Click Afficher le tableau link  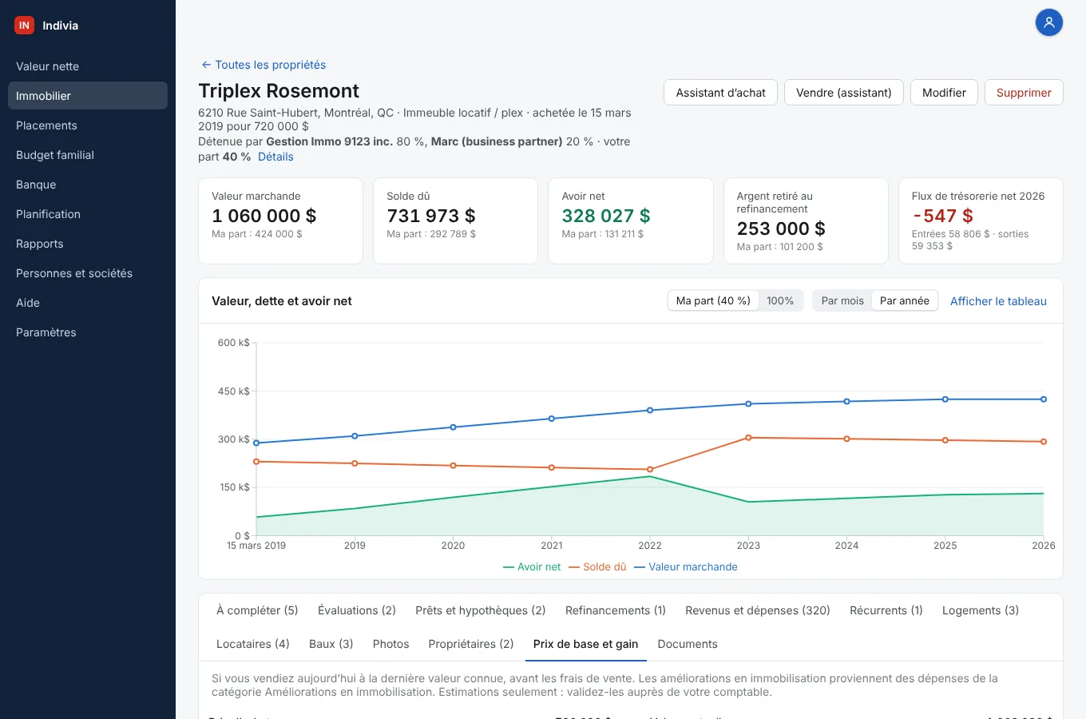(x=998, y=301)
